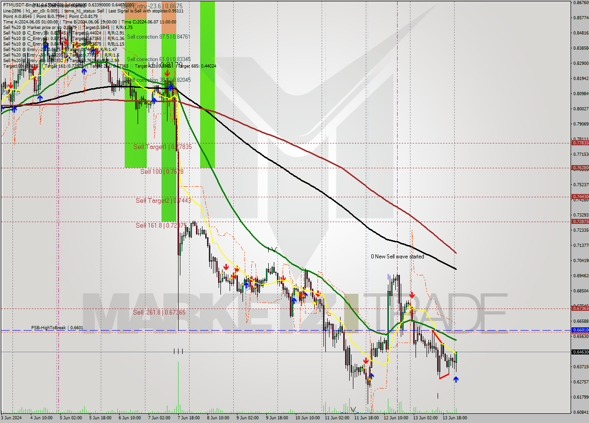Click the red sell arrow above the 11 Jun 18:00 low
589x423 pixels.
point(365,361)
